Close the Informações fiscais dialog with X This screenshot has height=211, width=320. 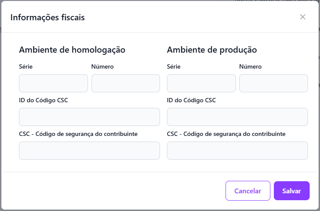click(x=303, y=17)
